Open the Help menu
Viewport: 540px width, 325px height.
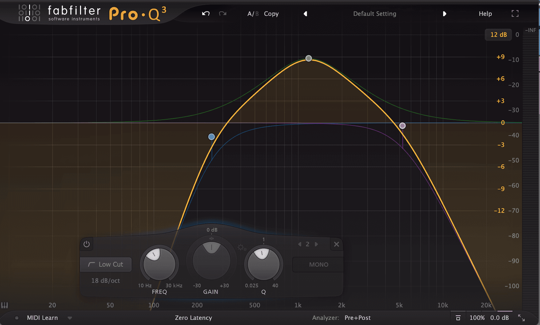(485, 14)
